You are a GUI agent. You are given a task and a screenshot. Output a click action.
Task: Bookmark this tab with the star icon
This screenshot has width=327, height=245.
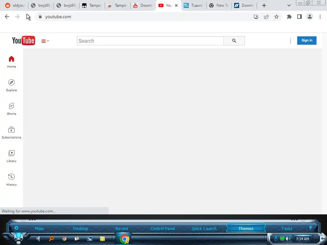(x=277, y=17)
